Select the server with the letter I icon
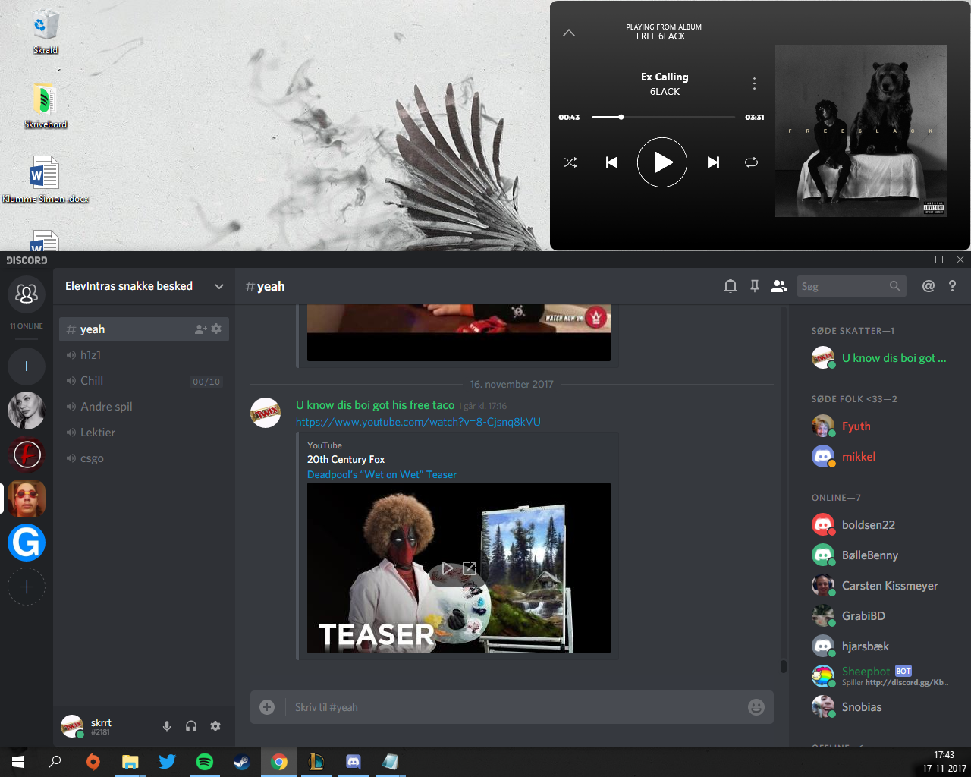This screenshot has width=971, height=777. (x=27, y=366)
